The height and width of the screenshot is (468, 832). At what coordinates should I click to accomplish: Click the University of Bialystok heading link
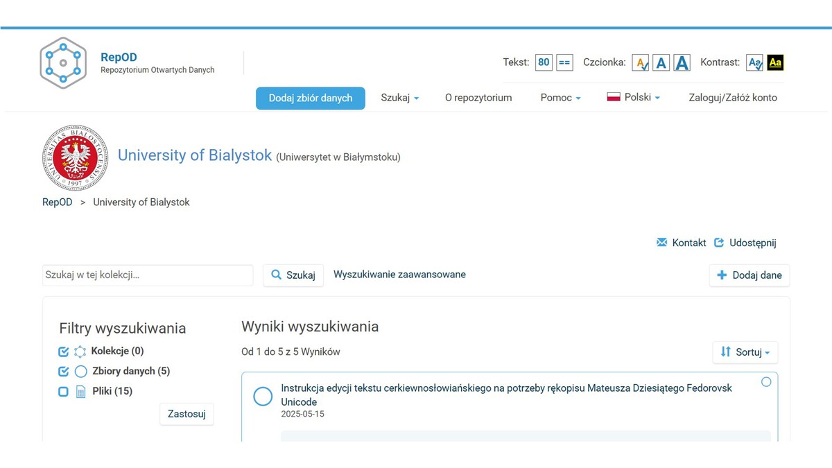tap(195, 155)
